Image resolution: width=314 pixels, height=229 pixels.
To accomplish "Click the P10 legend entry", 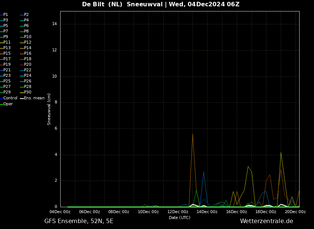I will coord(27,37).
